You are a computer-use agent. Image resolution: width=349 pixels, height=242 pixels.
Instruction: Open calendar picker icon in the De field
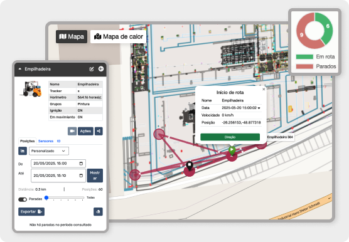tap(81, 164)
